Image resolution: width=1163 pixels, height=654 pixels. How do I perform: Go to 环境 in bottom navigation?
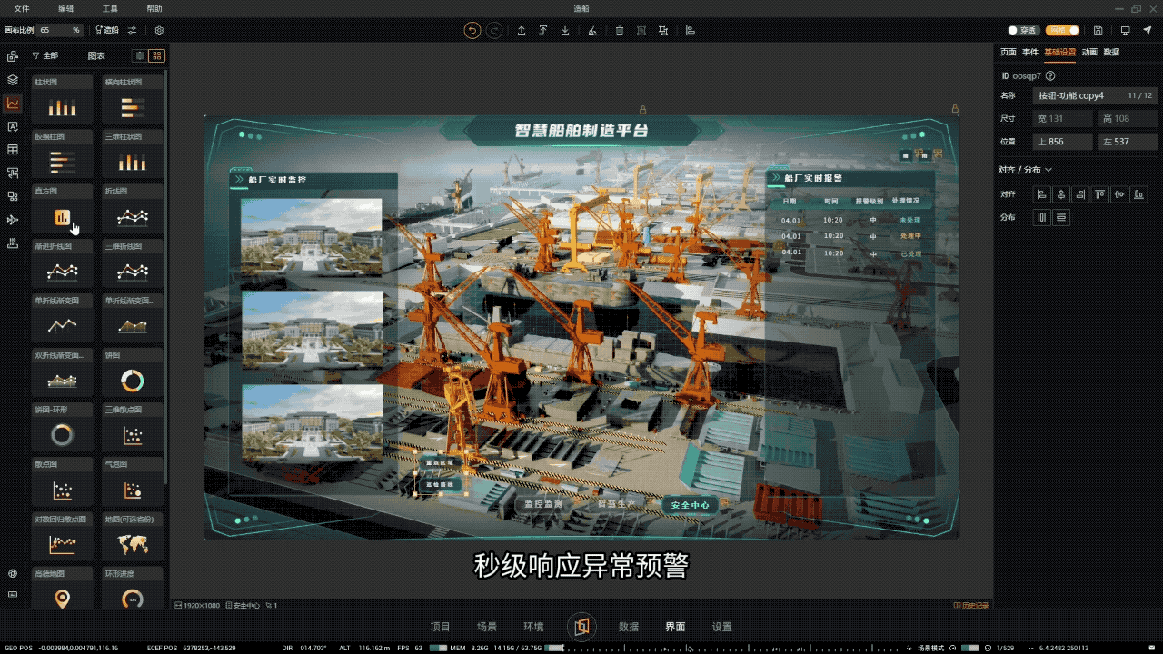534,627
